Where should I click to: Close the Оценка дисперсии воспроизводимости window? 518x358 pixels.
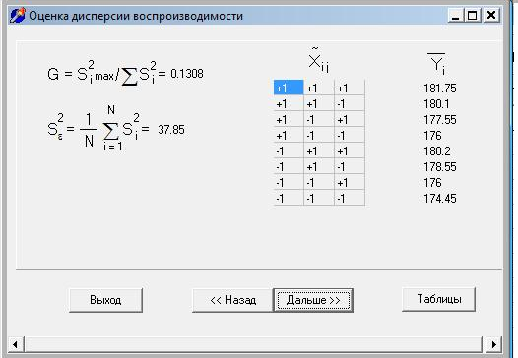491,15
